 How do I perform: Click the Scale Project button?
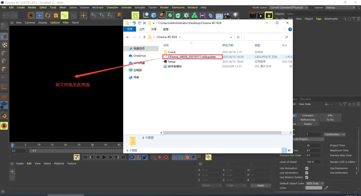pos(308,139)
